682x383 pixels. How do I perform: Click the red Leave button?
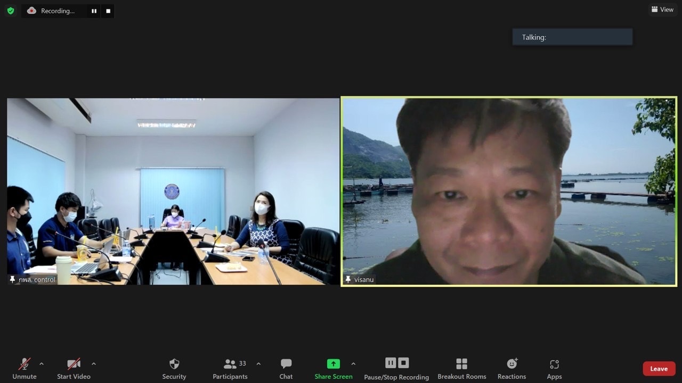point(659,369)
